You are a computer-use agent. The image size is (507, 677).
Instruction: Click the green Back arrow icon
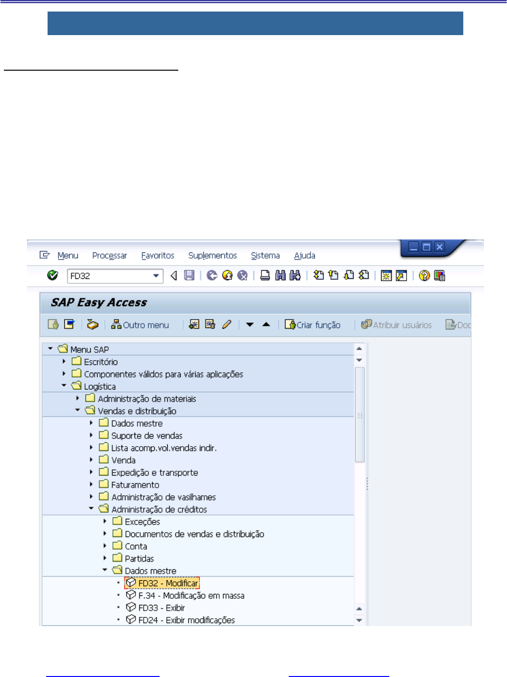click(212, 276)
